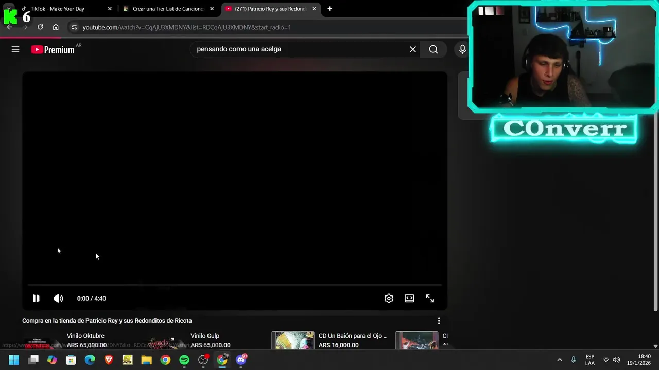Open Task View on taskbar
Viewport: 659px width, 370px height.
click(x=33, y=360)
